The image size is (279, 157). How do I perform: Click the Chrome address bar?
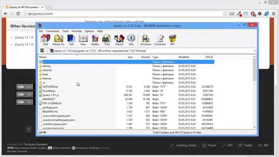pyautogui.click(x=123, y=14)
